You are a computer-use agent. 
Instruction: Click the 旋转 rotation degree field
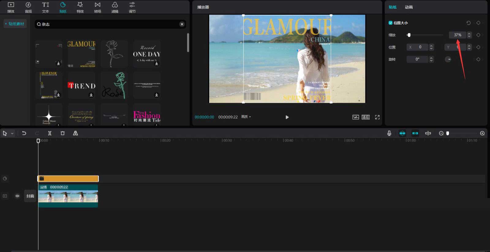click(417, 59)
